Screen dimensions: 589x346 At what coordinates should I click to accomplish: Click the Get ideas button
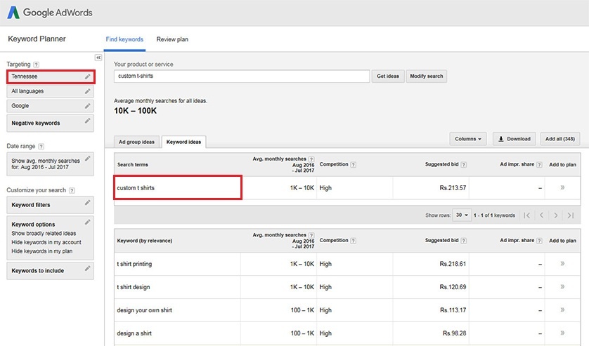click(x=388, y=76)
